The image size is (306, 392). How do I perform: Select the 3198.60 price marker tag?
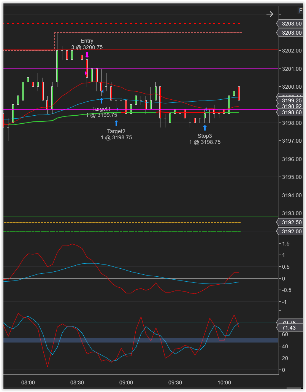pos(290,113)
